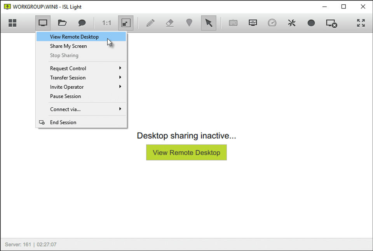The image size is (373, 251).
Task: Click the end session monitor-X toolbar icon
Action: [x=331, y=23]
